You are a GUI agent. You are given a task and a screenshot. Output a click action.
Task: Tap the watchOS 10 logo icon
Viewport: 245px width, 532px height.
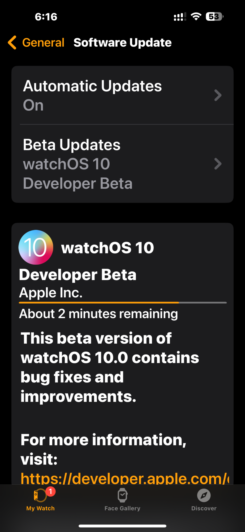[x=36, y=247]
